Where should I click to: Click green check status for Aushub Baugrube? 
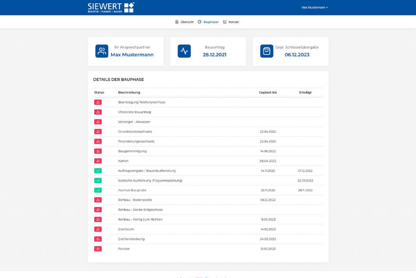coord(98,190)
